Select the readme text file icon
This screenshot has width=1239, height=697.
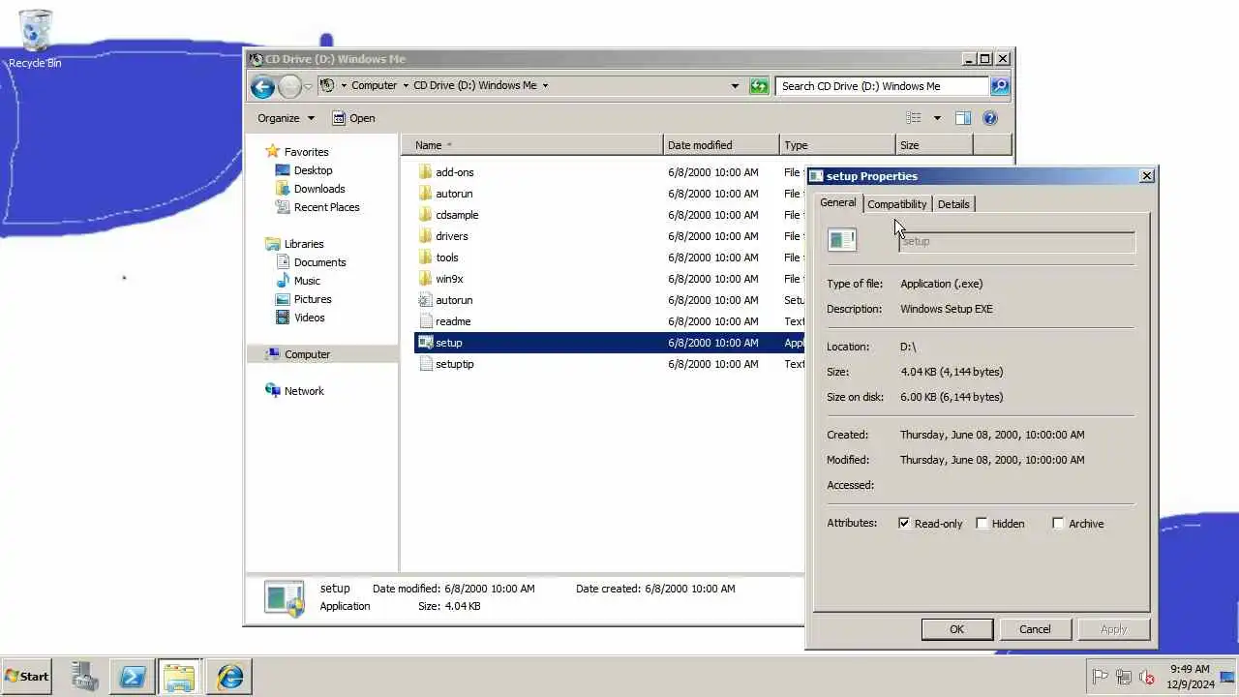(x=425, y=321)
